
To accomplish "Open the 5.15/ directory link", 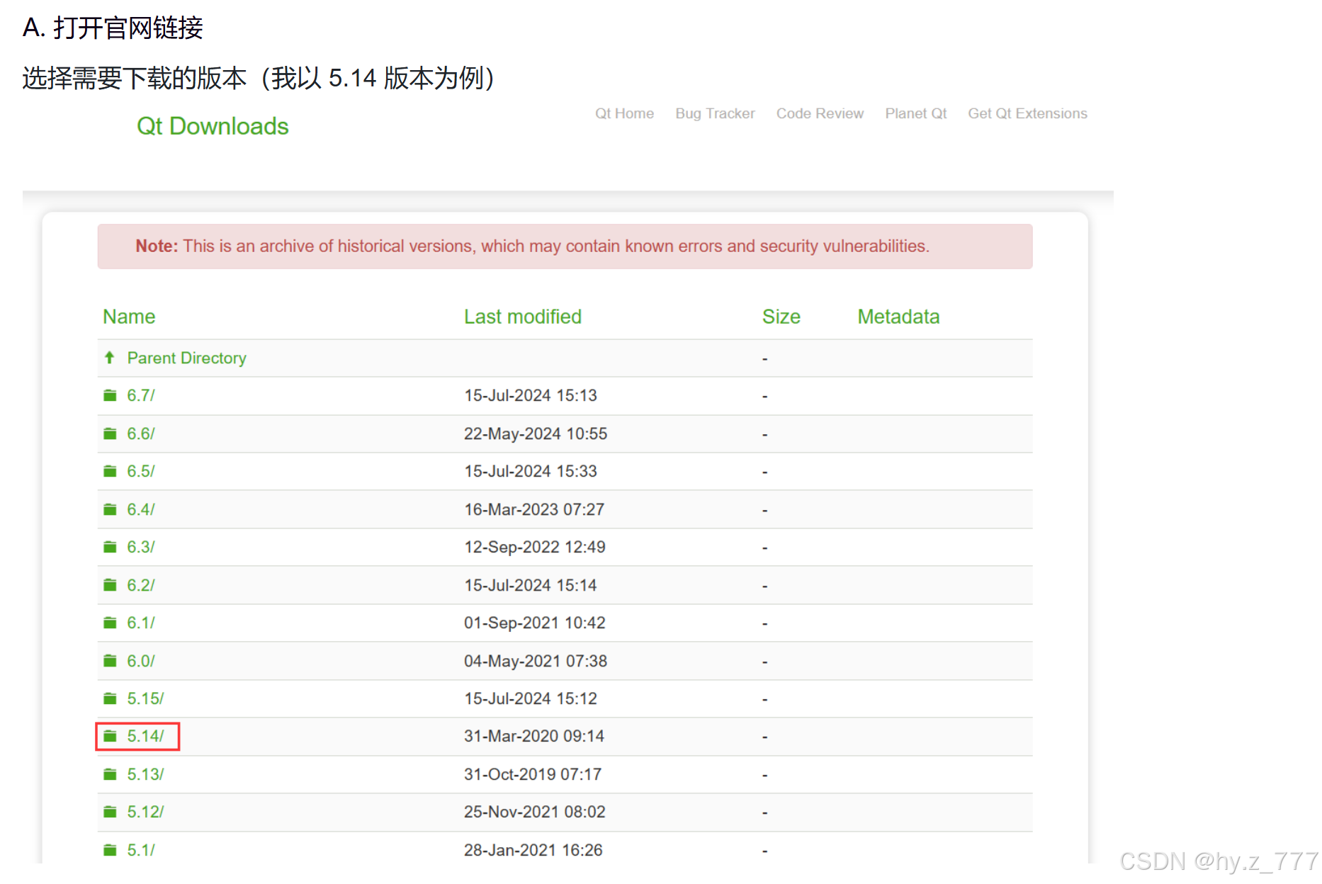I will (x=145, y=698).
